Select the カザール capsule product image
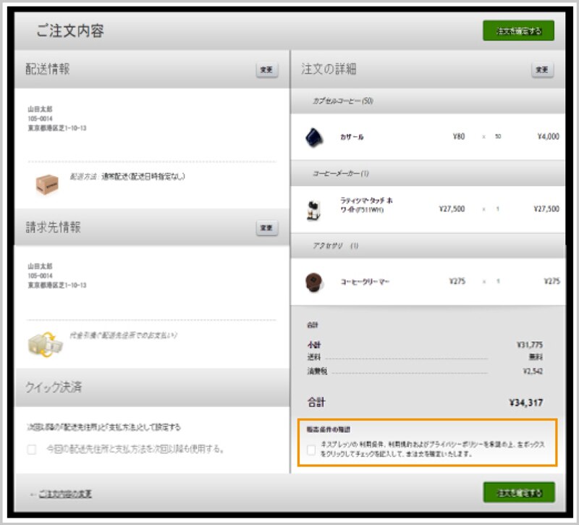 point(314,136)
